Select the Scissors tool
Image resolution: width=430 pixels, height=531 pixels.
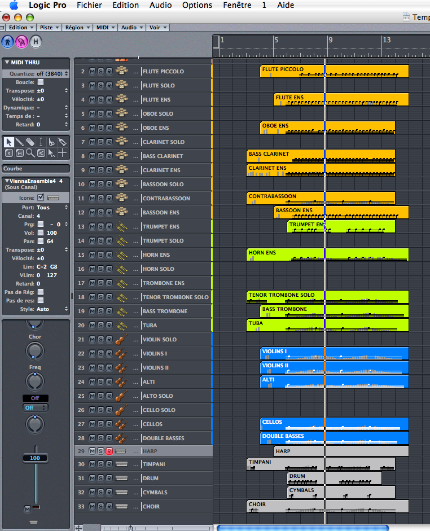51,142
